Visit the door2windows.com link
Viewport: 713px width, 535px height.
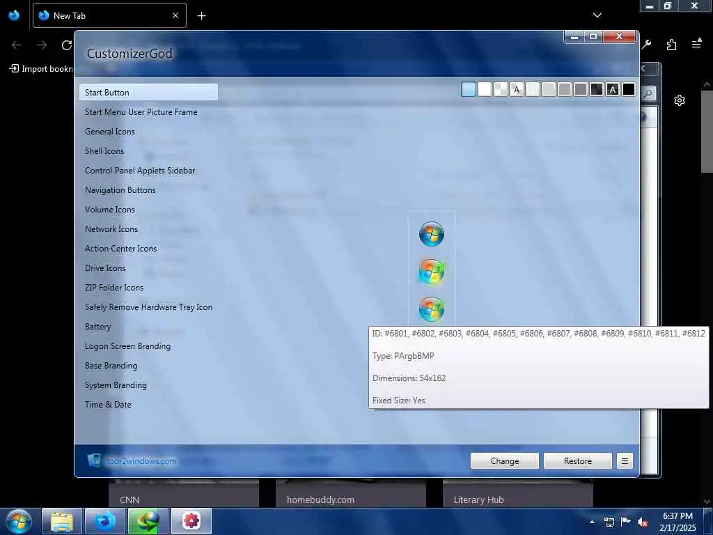tap(141, 461)
